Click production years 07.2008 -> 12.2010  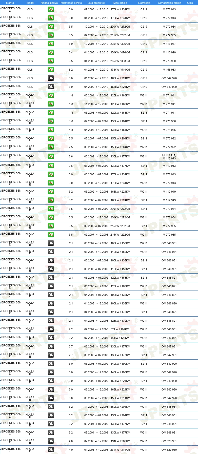[x=96, y=9]
